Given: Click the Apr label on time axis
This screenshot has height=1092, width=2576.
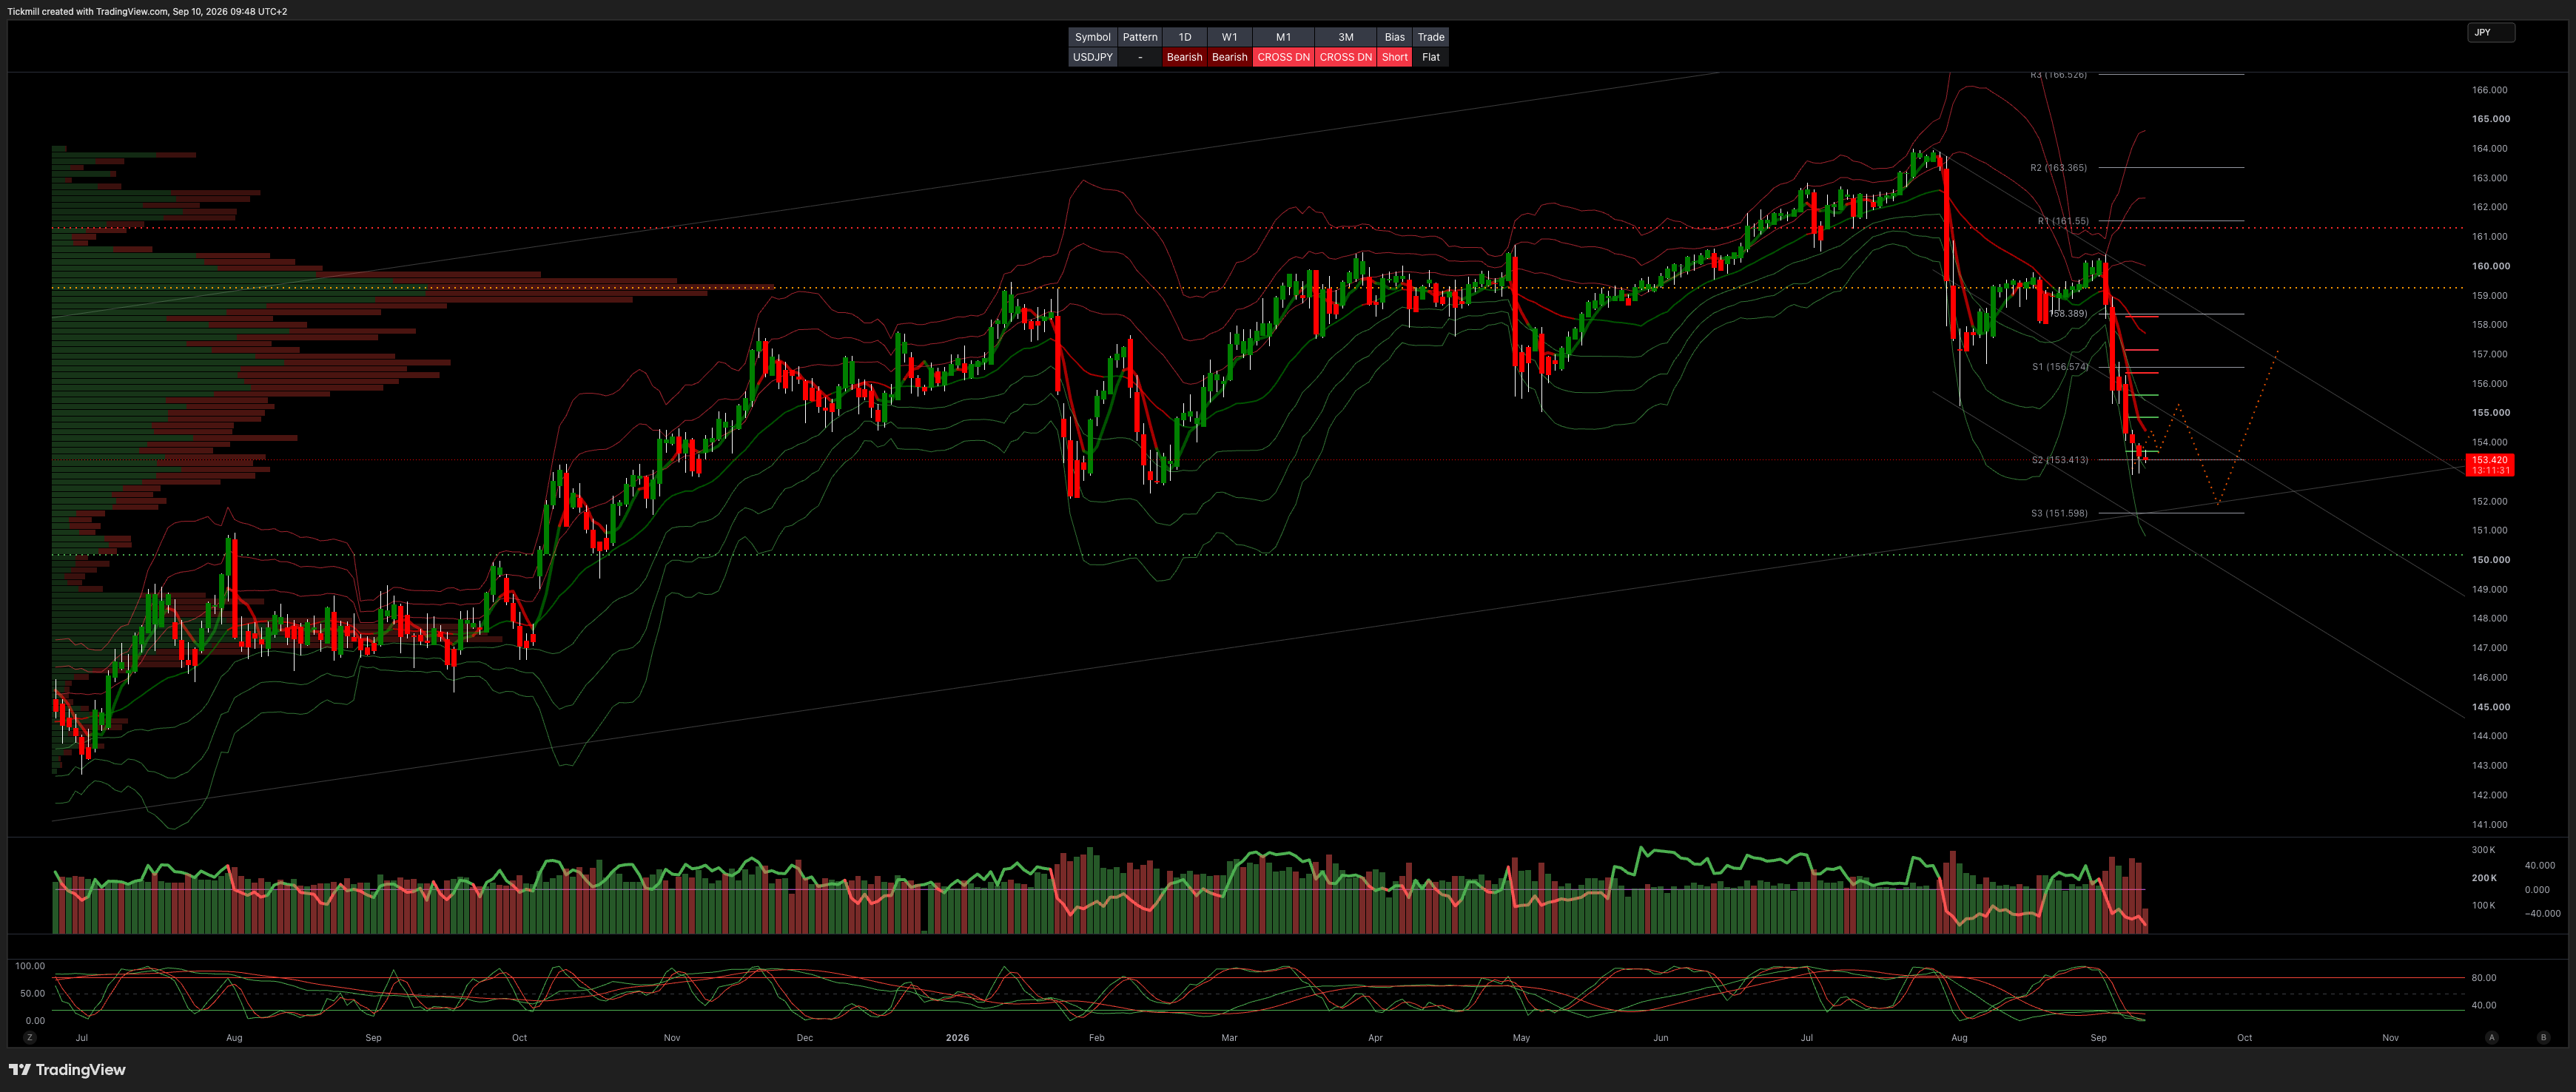Looking at the screenshot, I should point(1375,1038).
